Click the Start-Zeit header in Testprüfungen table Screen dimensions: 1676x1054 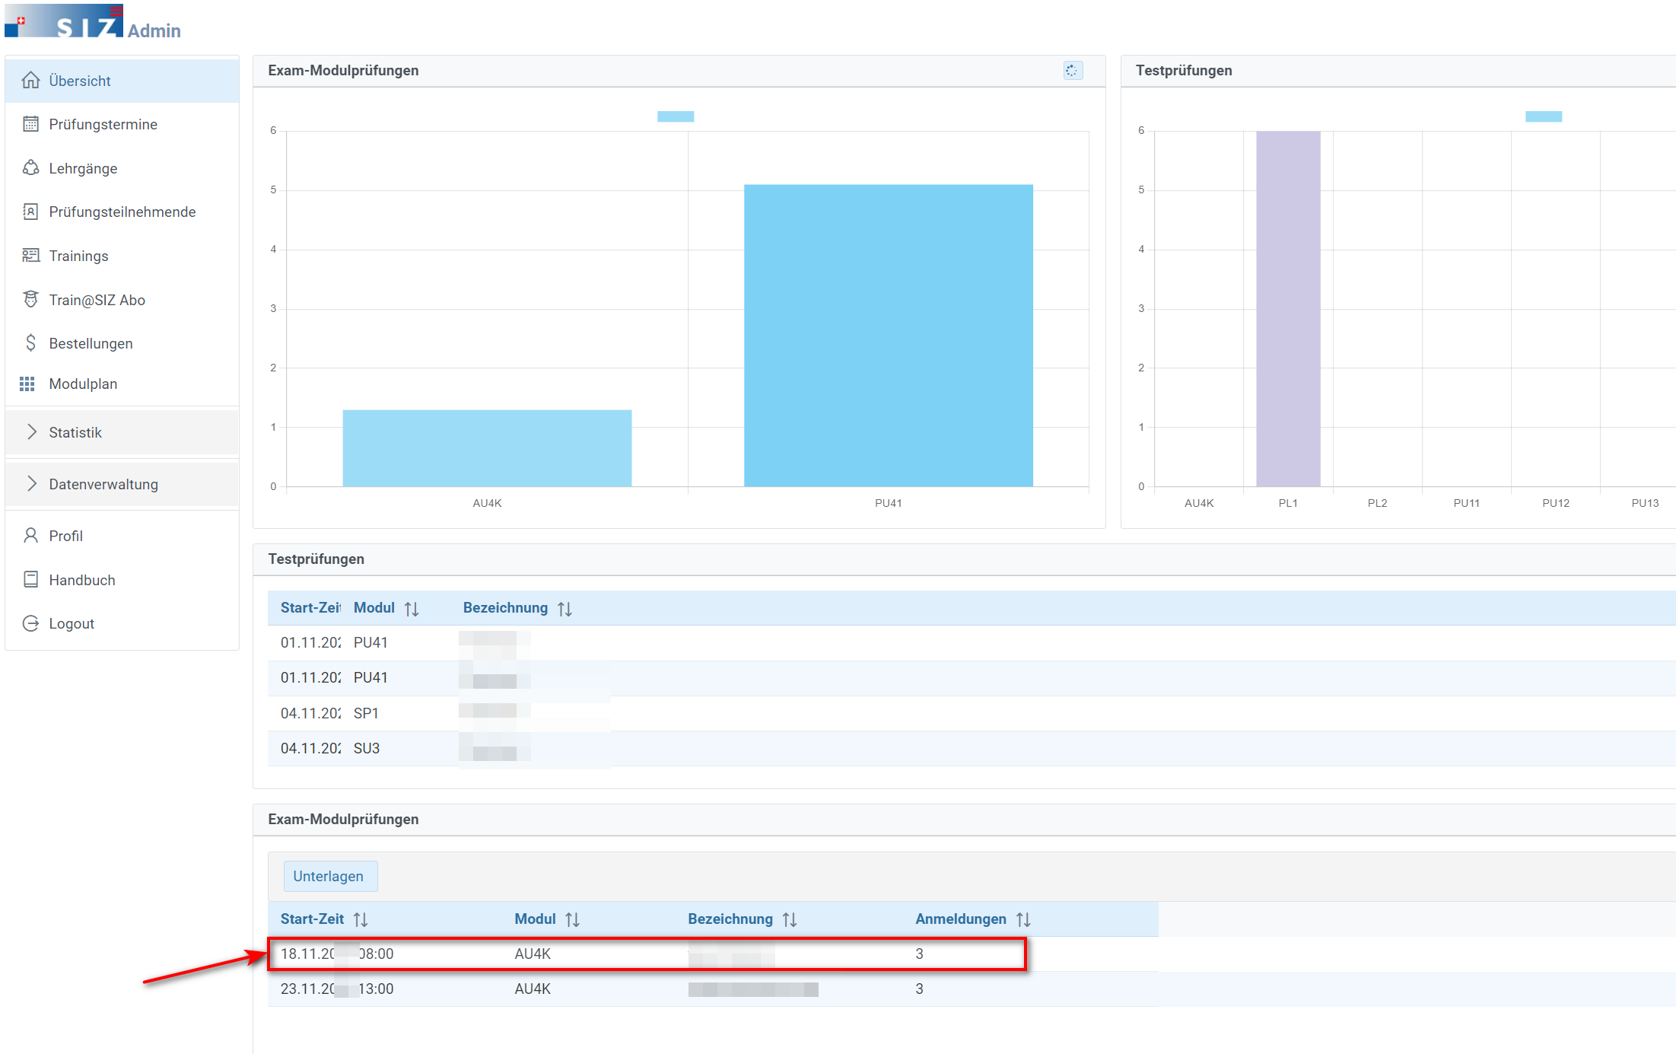click(310, 608)
